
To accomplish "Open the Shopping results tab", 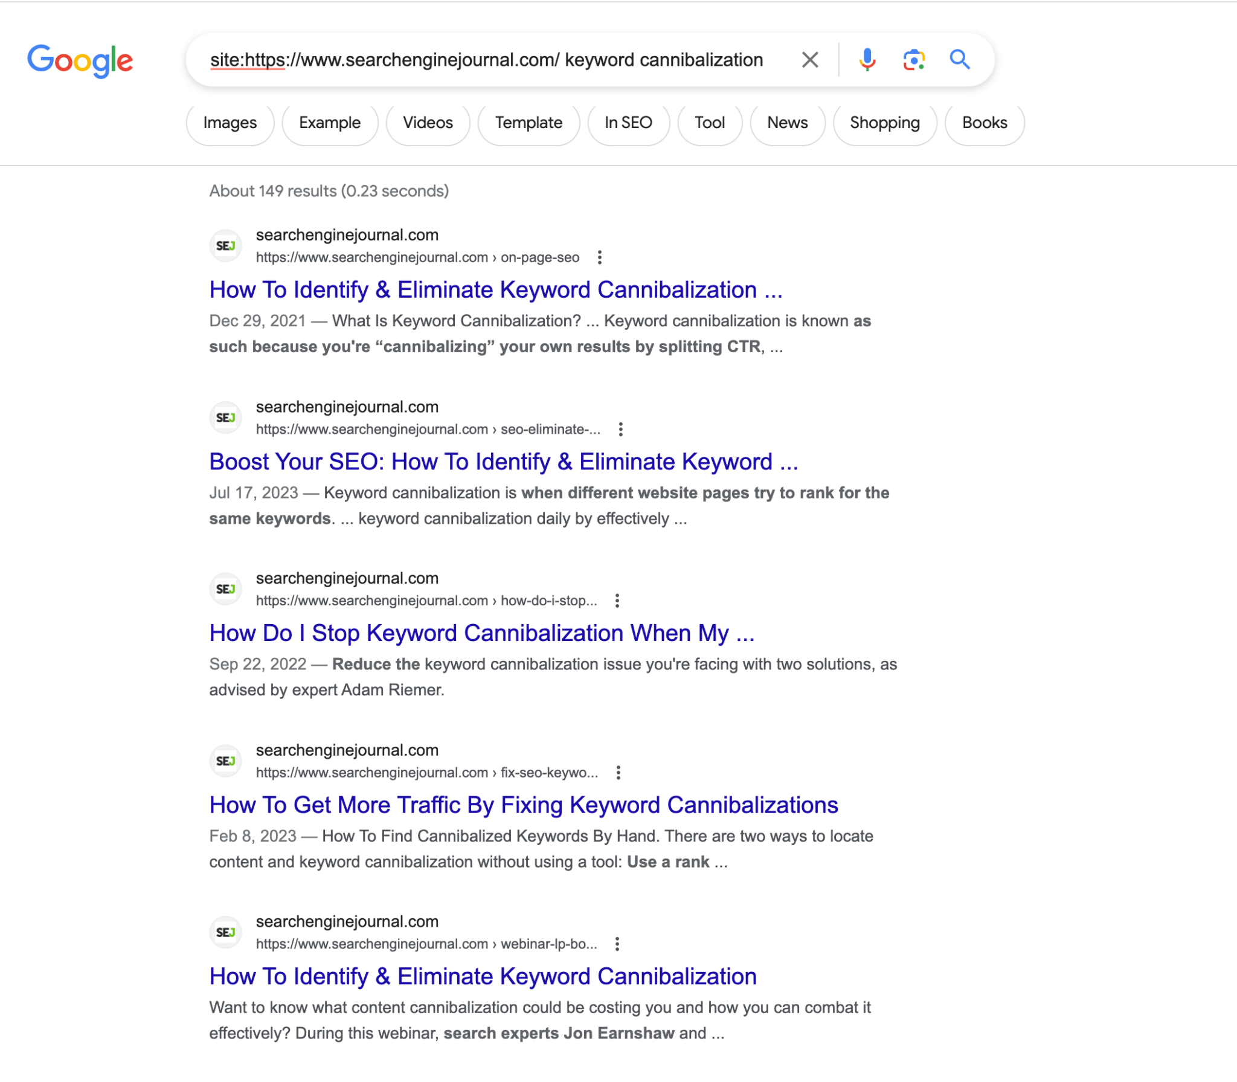I will 885,123.
